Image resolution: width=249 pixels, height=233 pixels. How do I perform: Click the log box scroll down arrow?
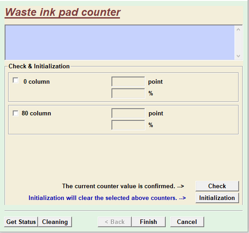238,56
